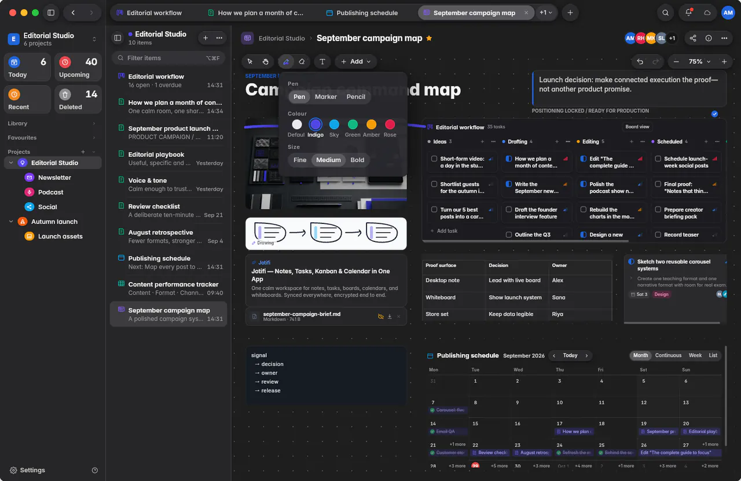The image size is (741, 481).
Task: Click the cloud sync icon
Action: point(707,13)
